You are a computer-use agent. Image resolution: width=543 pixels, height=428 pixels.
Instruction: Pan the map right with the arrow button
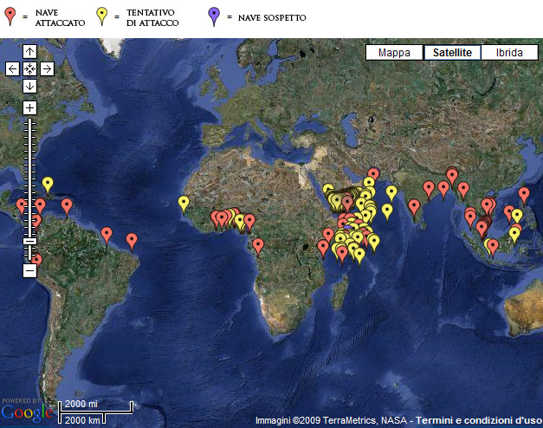coord(47,69)
